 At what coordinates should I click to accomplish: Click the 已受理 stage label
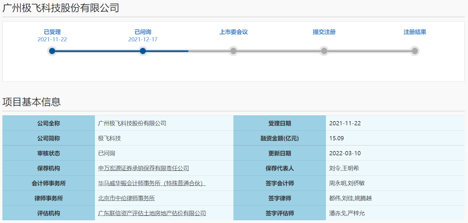click(x=52, y=32)
